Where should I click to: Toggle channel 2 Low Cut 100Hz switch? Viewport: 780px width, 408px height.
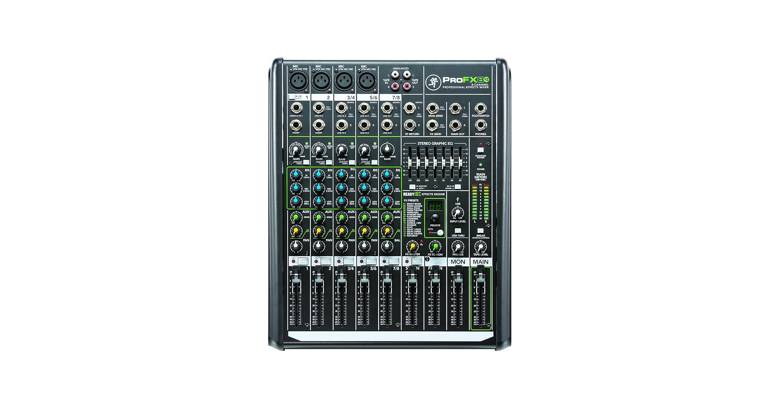pos(329,162)
